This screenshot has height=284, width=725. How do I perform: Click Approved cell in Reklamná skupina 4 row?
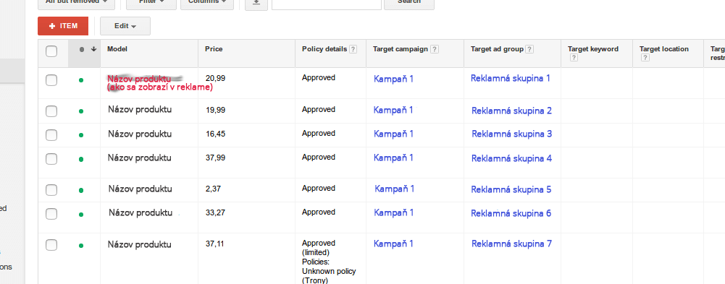pos(318,158)
